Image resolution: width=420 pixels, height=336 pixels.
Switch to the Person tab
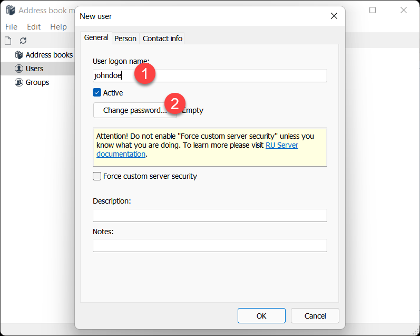pyautogui.click(x=125, y=39)
